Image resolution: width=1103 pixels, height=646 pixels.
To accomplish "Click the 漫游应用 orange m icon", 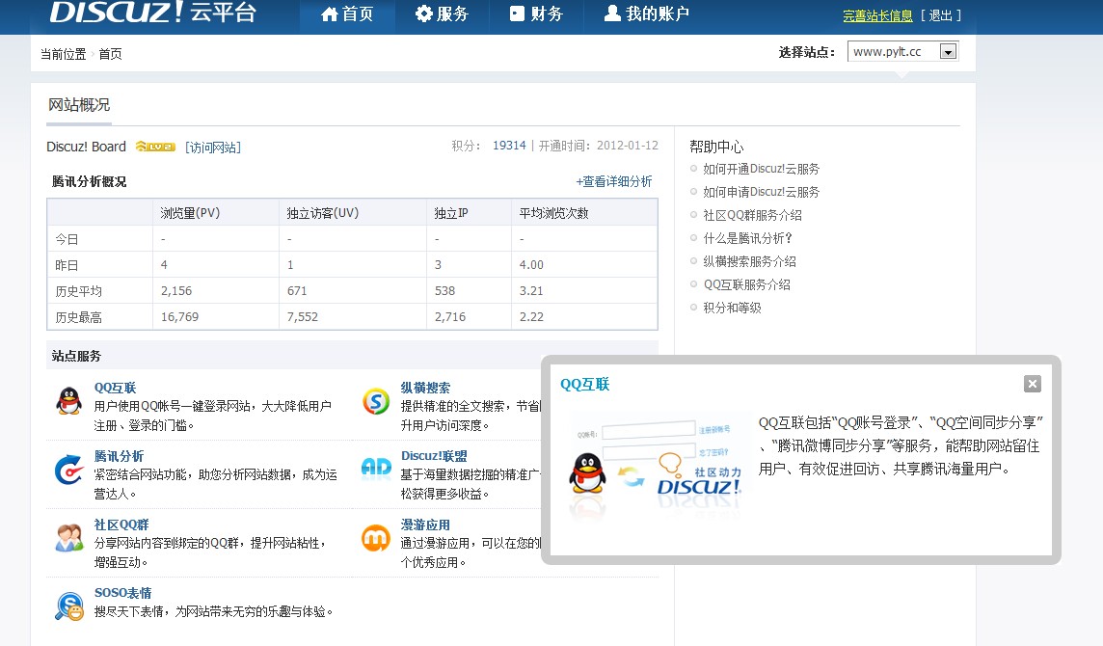I will click(x=376, y=538).
